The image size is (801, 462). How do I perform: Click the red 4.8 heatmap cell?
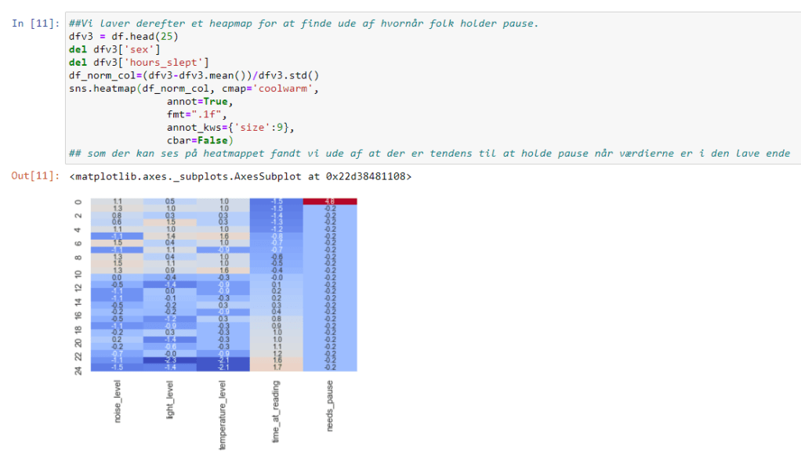coord(330,202)
